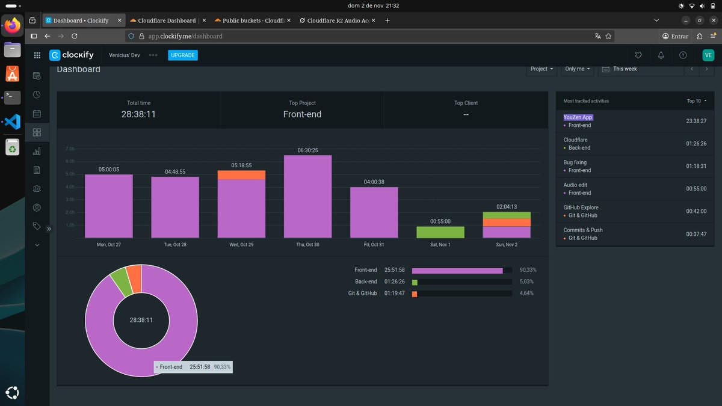Select the Commits & Push activity row
This screenshot has height=406, width=722.
pos(635,234)
